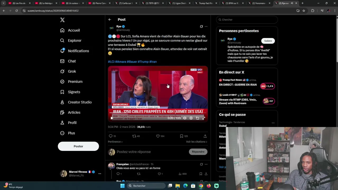Repost Française's comment

click(x=139, y=174)
